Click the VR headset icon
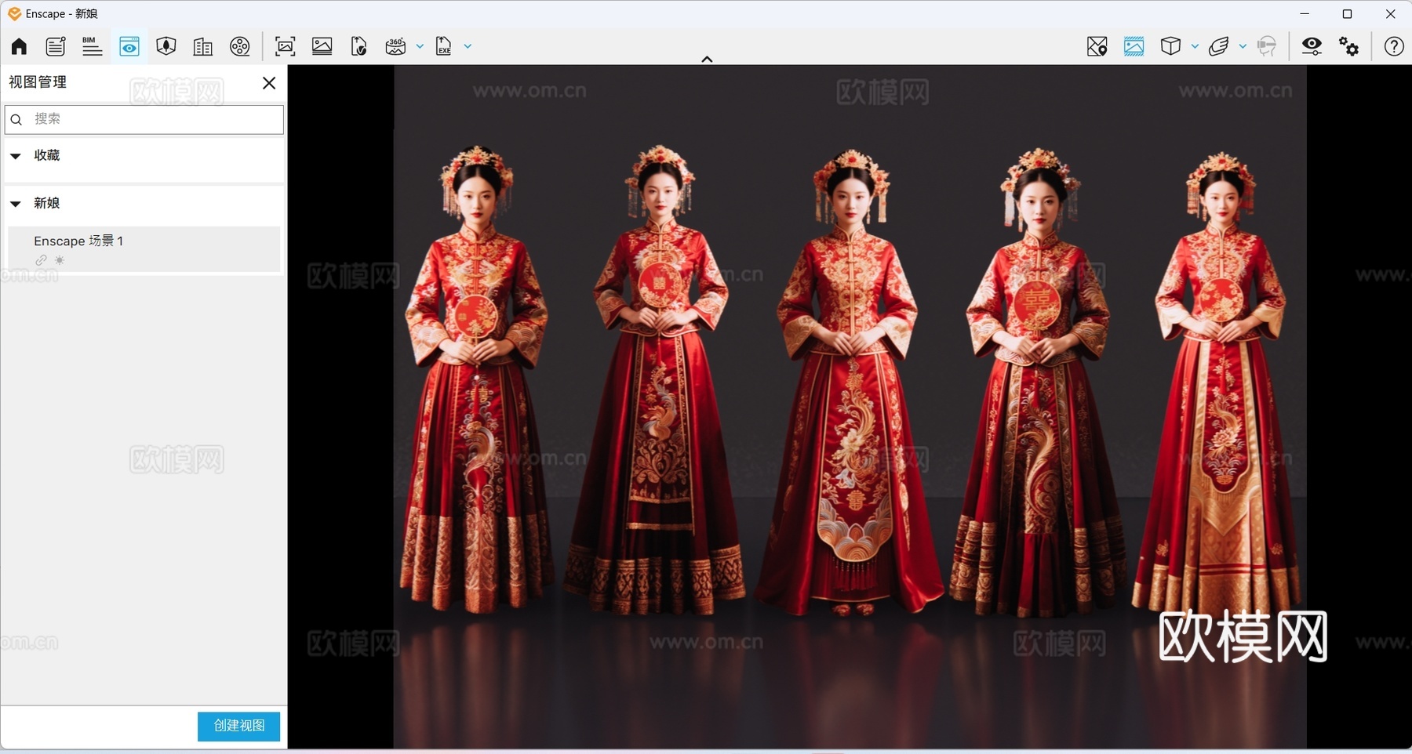This screenshot has width=1412, height=754. click(x=1267, y=46)
